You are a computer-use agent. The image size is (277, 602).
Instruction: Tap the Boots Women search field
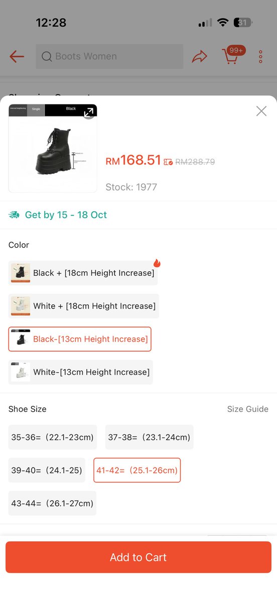point(109,57)
